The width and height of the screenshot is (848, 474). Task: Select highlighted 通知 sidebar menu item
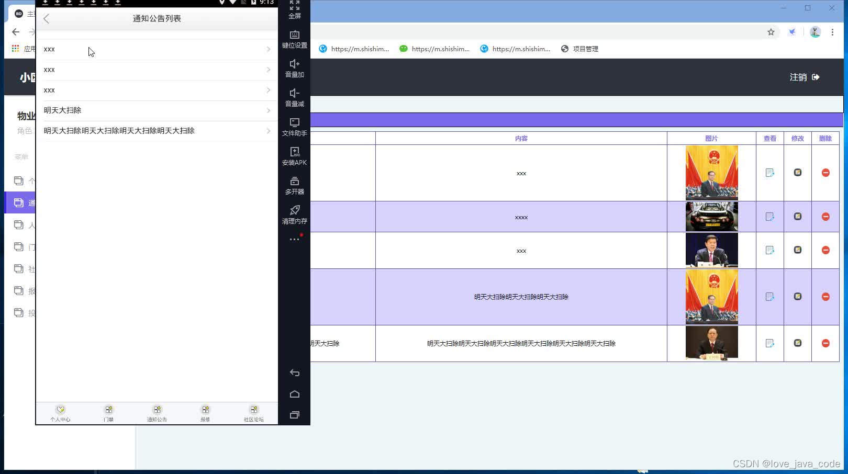(20, 202)
